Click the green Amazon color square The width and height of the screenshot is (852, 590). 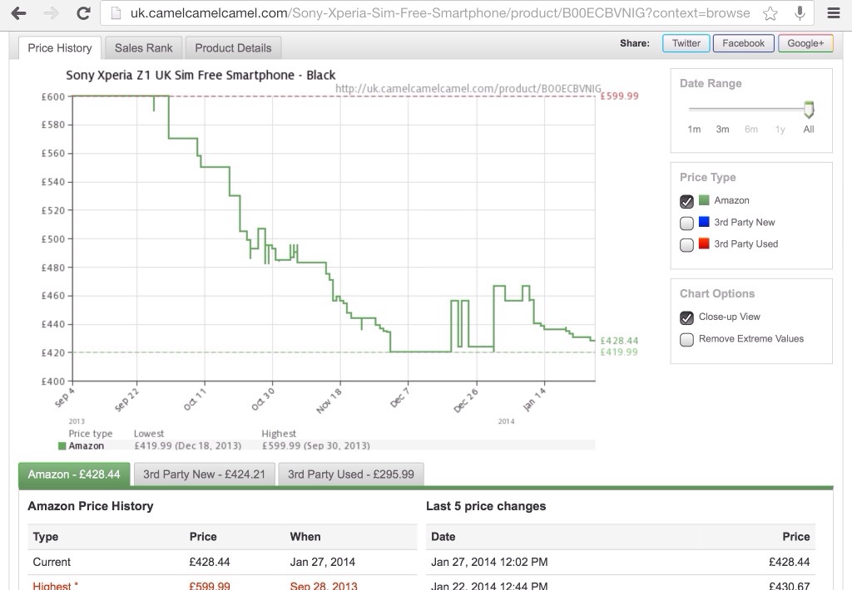click(704, 200)
